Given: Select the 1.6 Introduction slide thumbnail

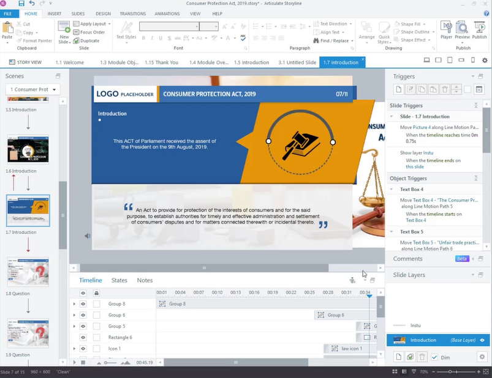Looking at the screenshot, I should 28,149.
